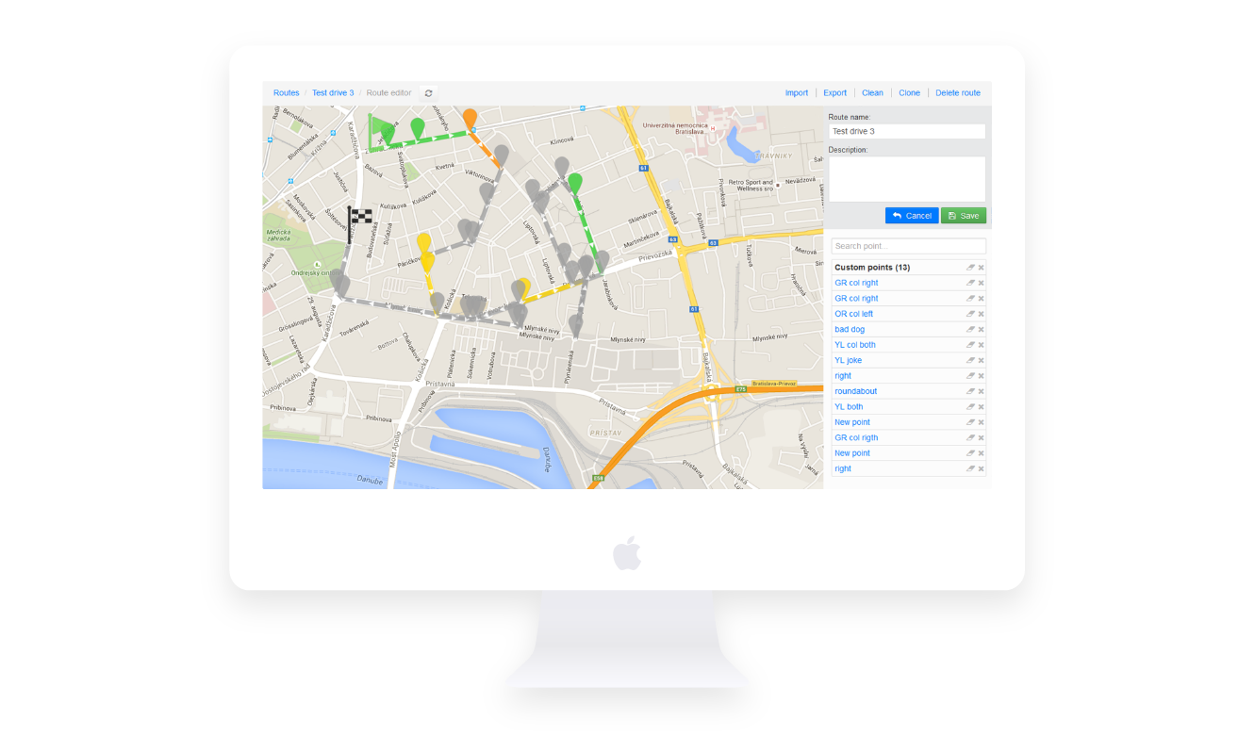This screenshot has width=1255, height=754.
Task: Open the Import menu item
Action: pyautogui.click(x=796, y=93)
